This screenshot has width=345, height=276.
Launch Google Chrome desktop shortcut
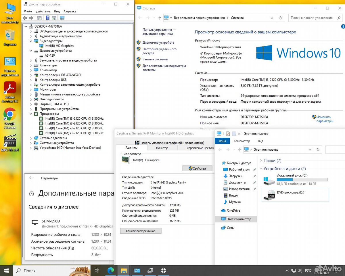[x=10, y=118]
